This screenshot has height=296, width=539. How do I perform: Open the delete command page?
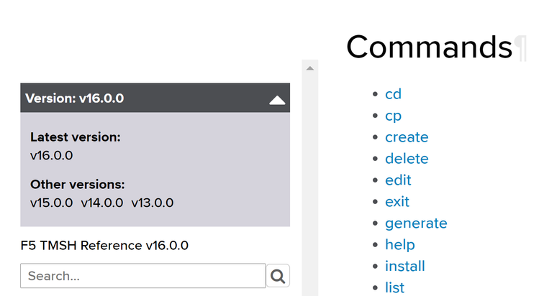(407, 159)
